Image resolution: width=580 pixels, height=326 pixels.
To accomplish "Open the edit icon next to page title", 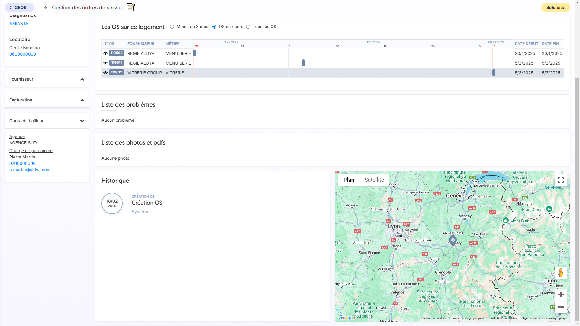I will (130, 8).
